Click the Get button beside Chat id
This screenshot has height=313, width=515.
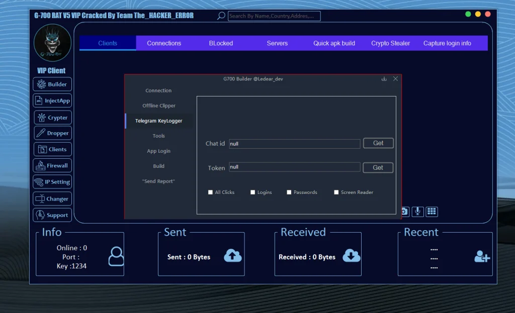tap(378, 143)
